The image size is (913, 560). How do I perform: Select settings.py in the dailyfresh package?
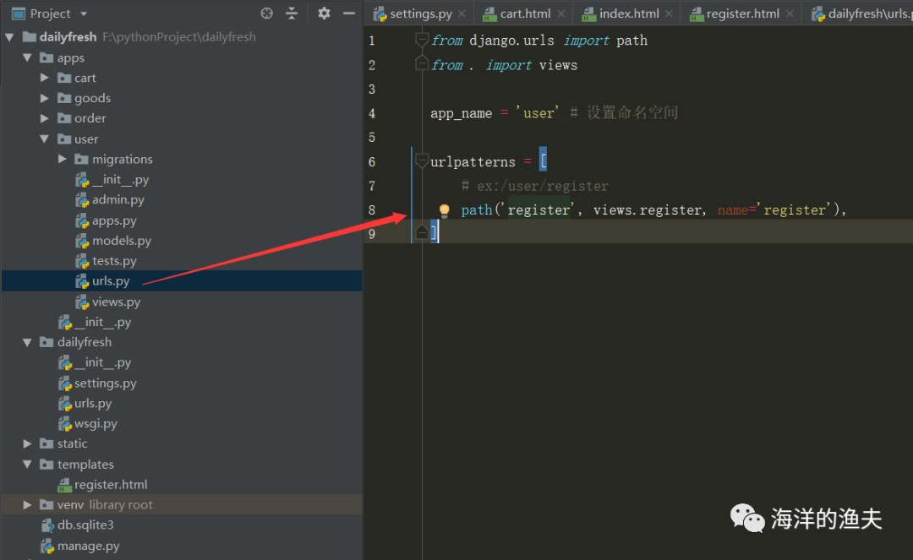point(106,383)
